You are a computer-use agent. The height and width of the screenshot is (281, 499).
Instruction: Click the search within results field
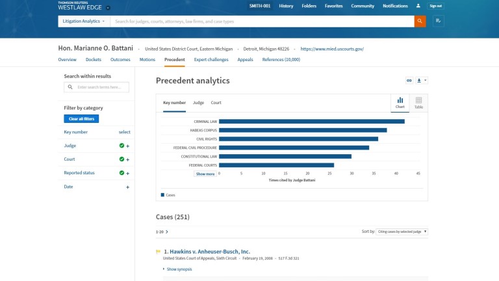tap(100, 87)
